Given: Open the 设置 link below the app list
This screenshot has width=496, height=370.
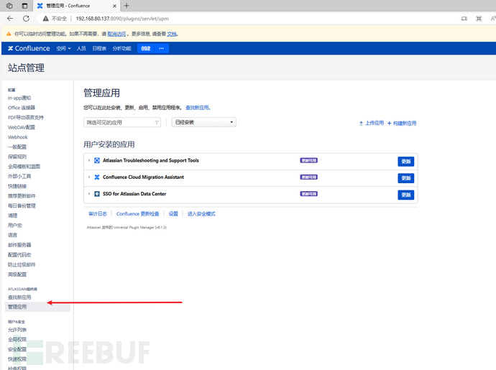Looking at the screenshot, I should [173, 214].
